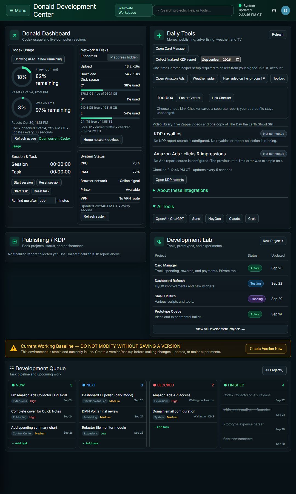Select the Private Workspace badge
Viewport: 296px width, 494px height.
tap(133, 10)
